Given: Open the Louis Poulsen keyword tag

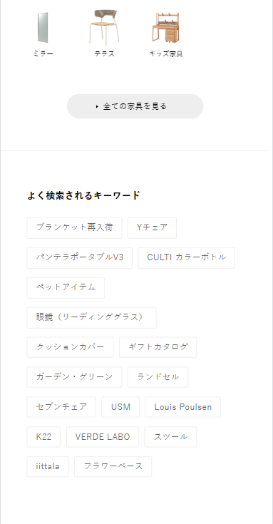Looking at the screenshot, I should coord(182,407).
